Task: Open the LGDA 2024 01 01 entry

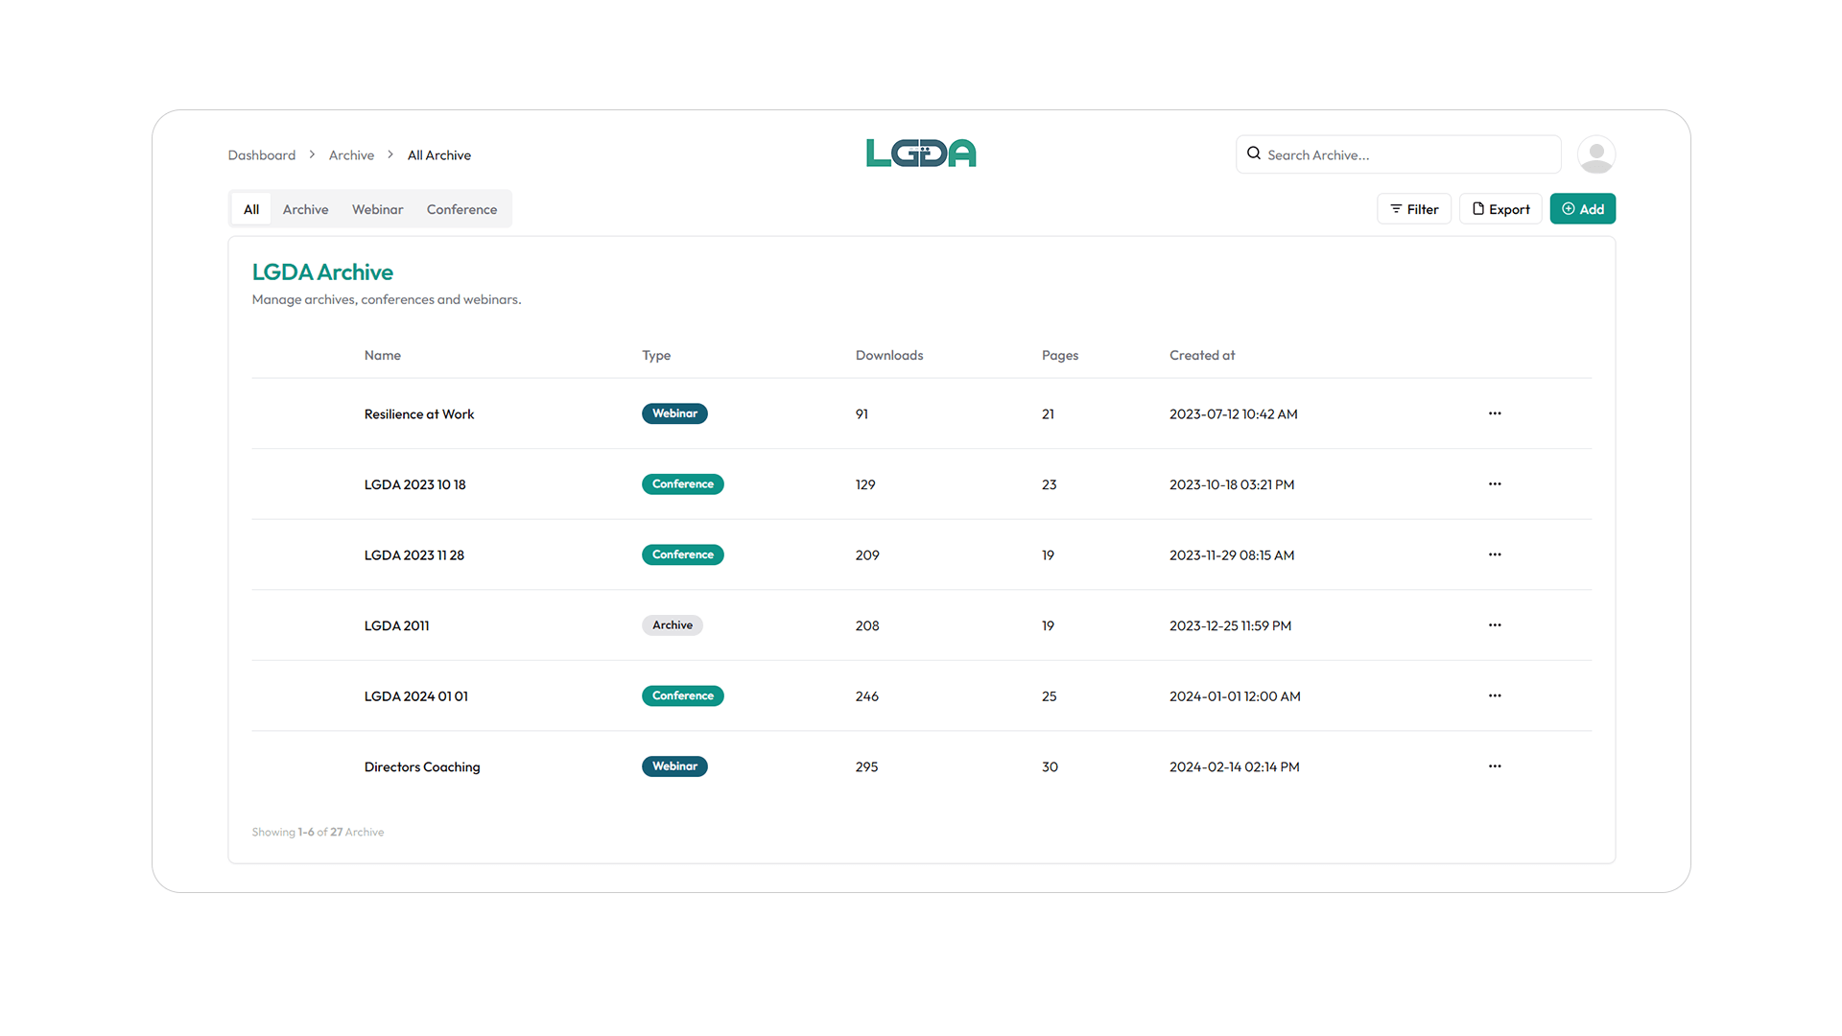Action: tap(416, 696)
